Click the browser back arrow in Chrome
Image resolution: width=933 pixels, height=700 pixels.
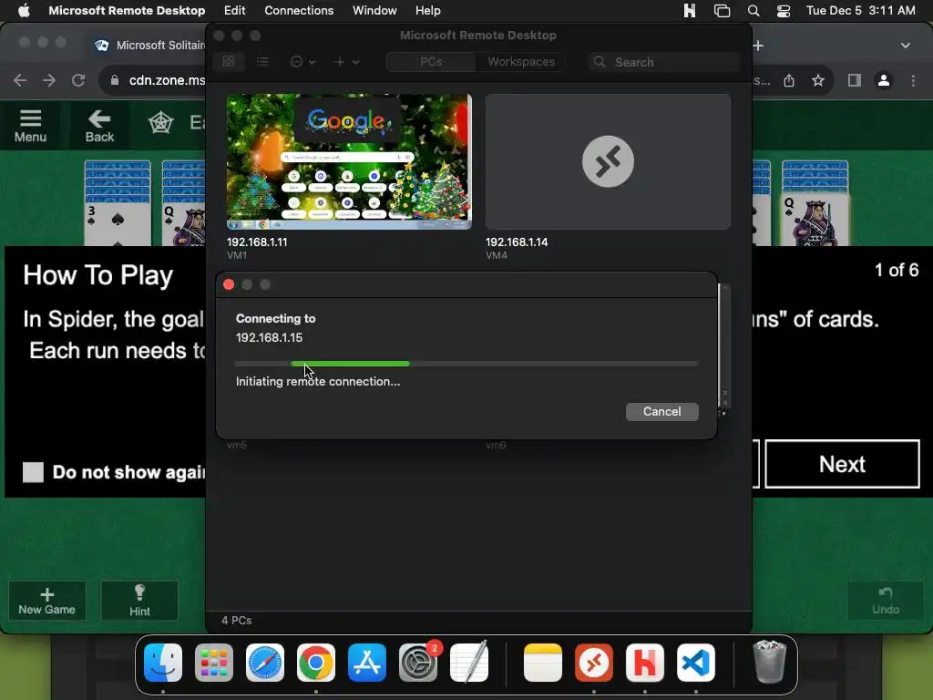(x=20, y=80)
